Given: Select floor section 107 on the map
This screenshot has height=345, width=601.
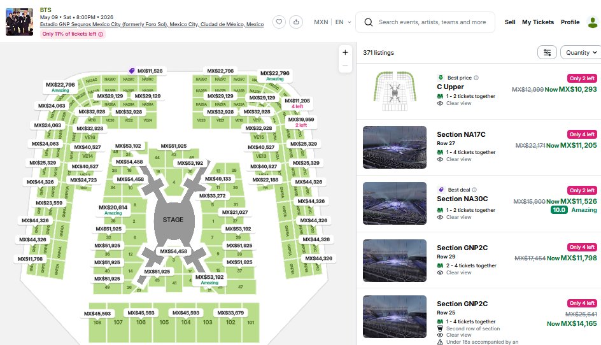Looking at the screenshot, I should (118, 322).
